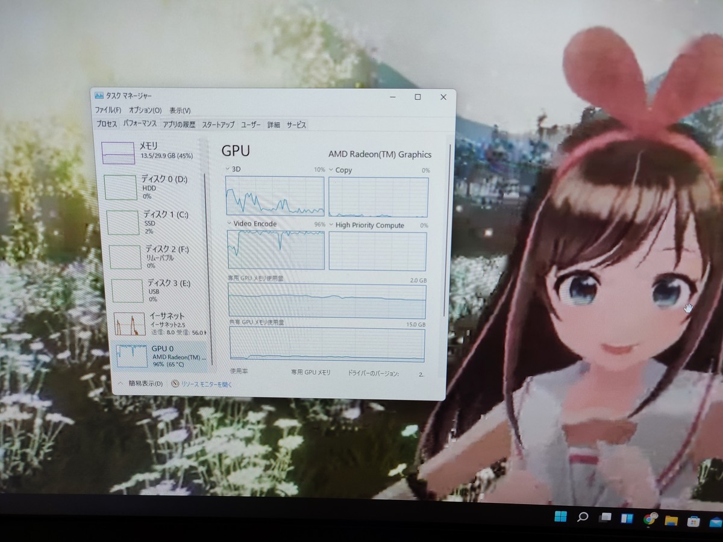The height and width of the screenshot is (542, 723).
Task: Open the Copy engine graph dropdown
Action: (331, 170)
